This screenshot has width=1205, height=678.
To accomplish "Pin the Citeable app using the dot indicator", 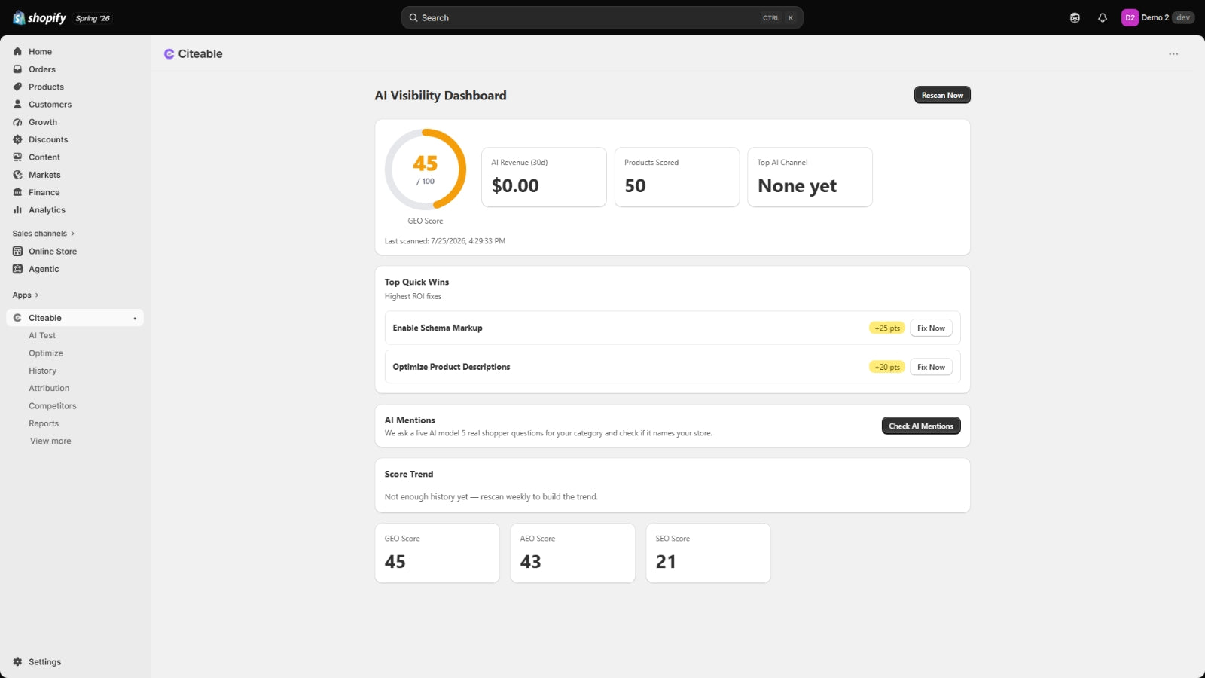I will pyautogui.click(x=135, y=318).
